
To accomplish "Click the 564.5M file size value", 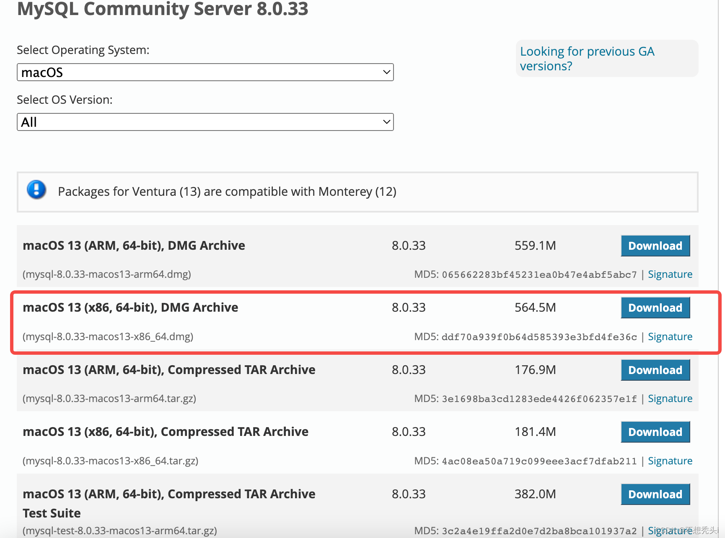I will pyautogui.click(x=535, y=307).
